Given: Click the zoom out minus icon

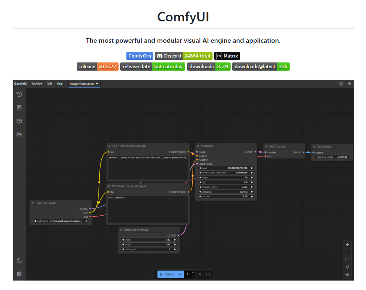Looking at the screenshot, I should click(x=347, y=252).
